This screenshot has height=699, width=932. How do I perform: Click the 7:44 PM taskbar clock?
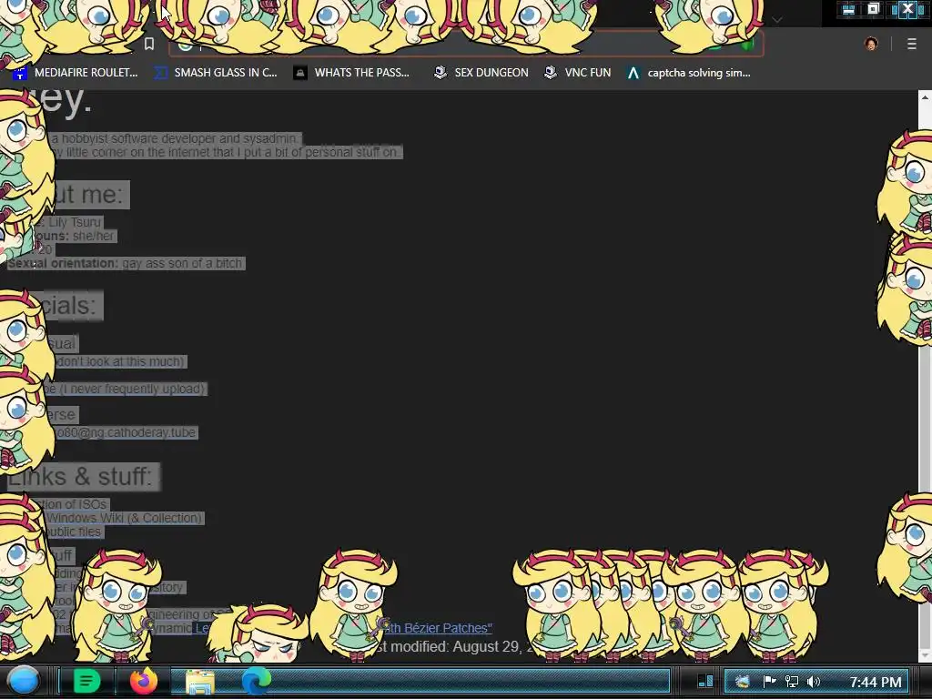876,682
